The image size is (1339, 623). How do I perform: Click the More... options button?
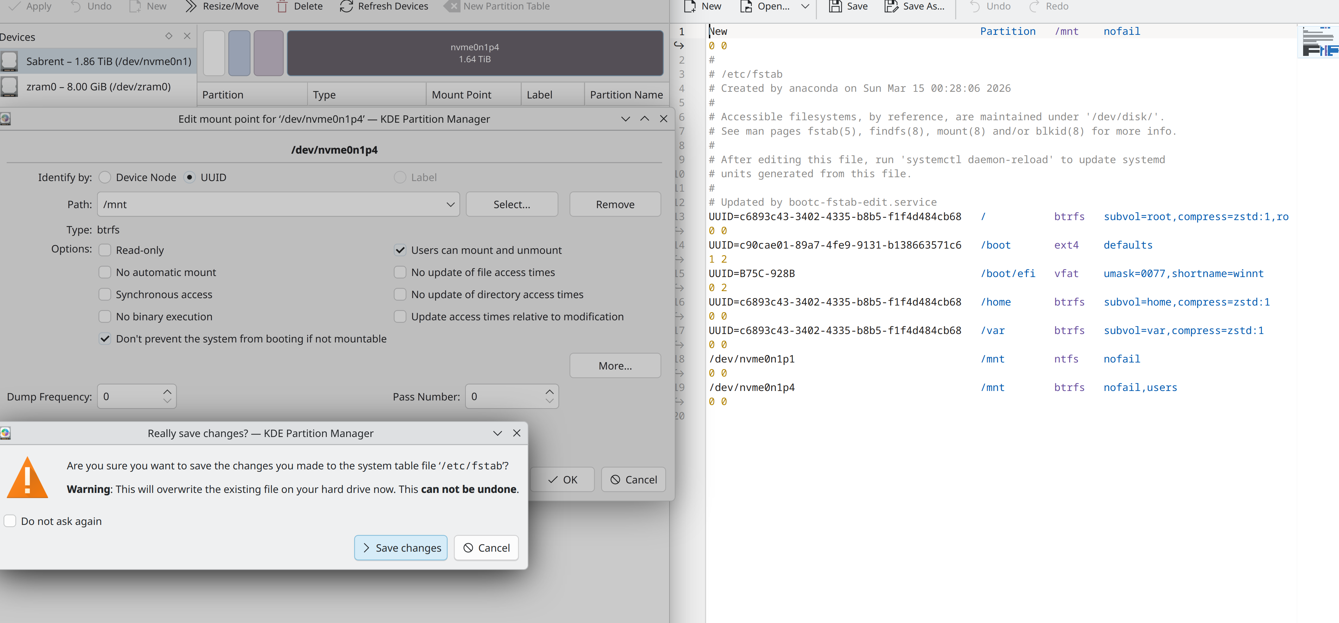pyautogui.click(x=615, y=366)
